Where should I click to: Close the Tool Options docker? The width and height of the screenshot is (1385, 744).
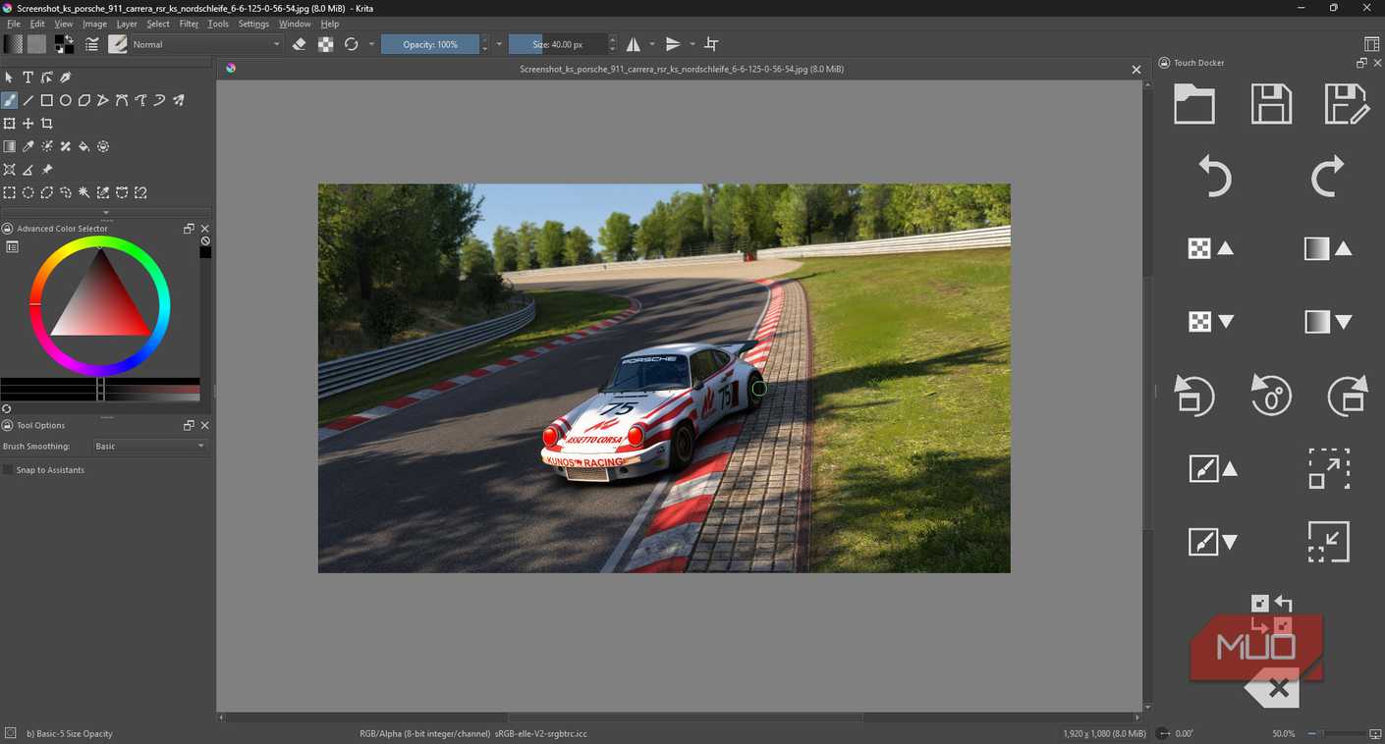pos(204,425)
